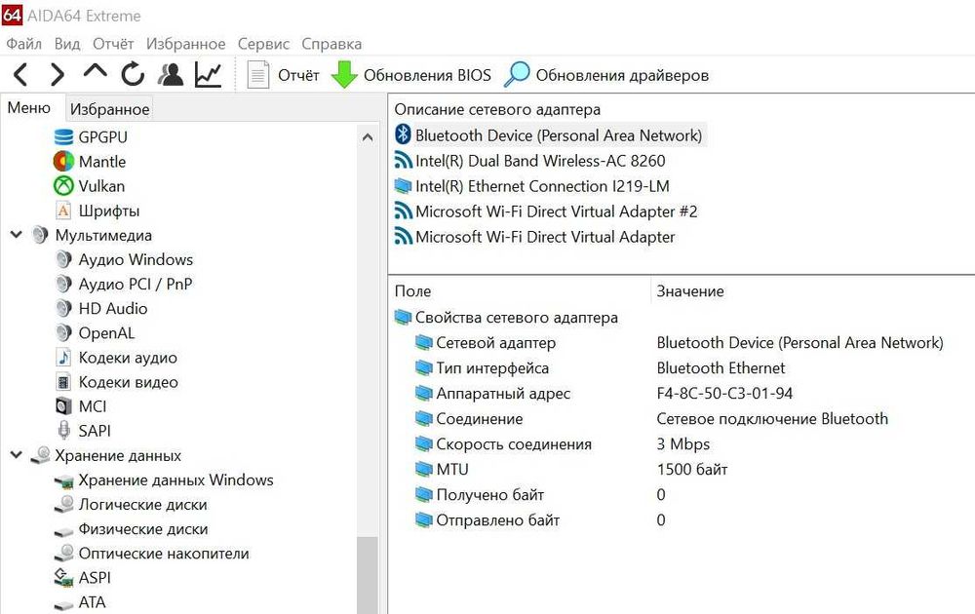This screenshot has height=614, width=975.
Task: Open the Избранное menu in menu bar
Action: tap(186, 44)
